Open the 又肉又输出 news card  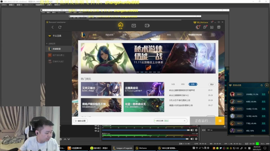pos(101,89)
